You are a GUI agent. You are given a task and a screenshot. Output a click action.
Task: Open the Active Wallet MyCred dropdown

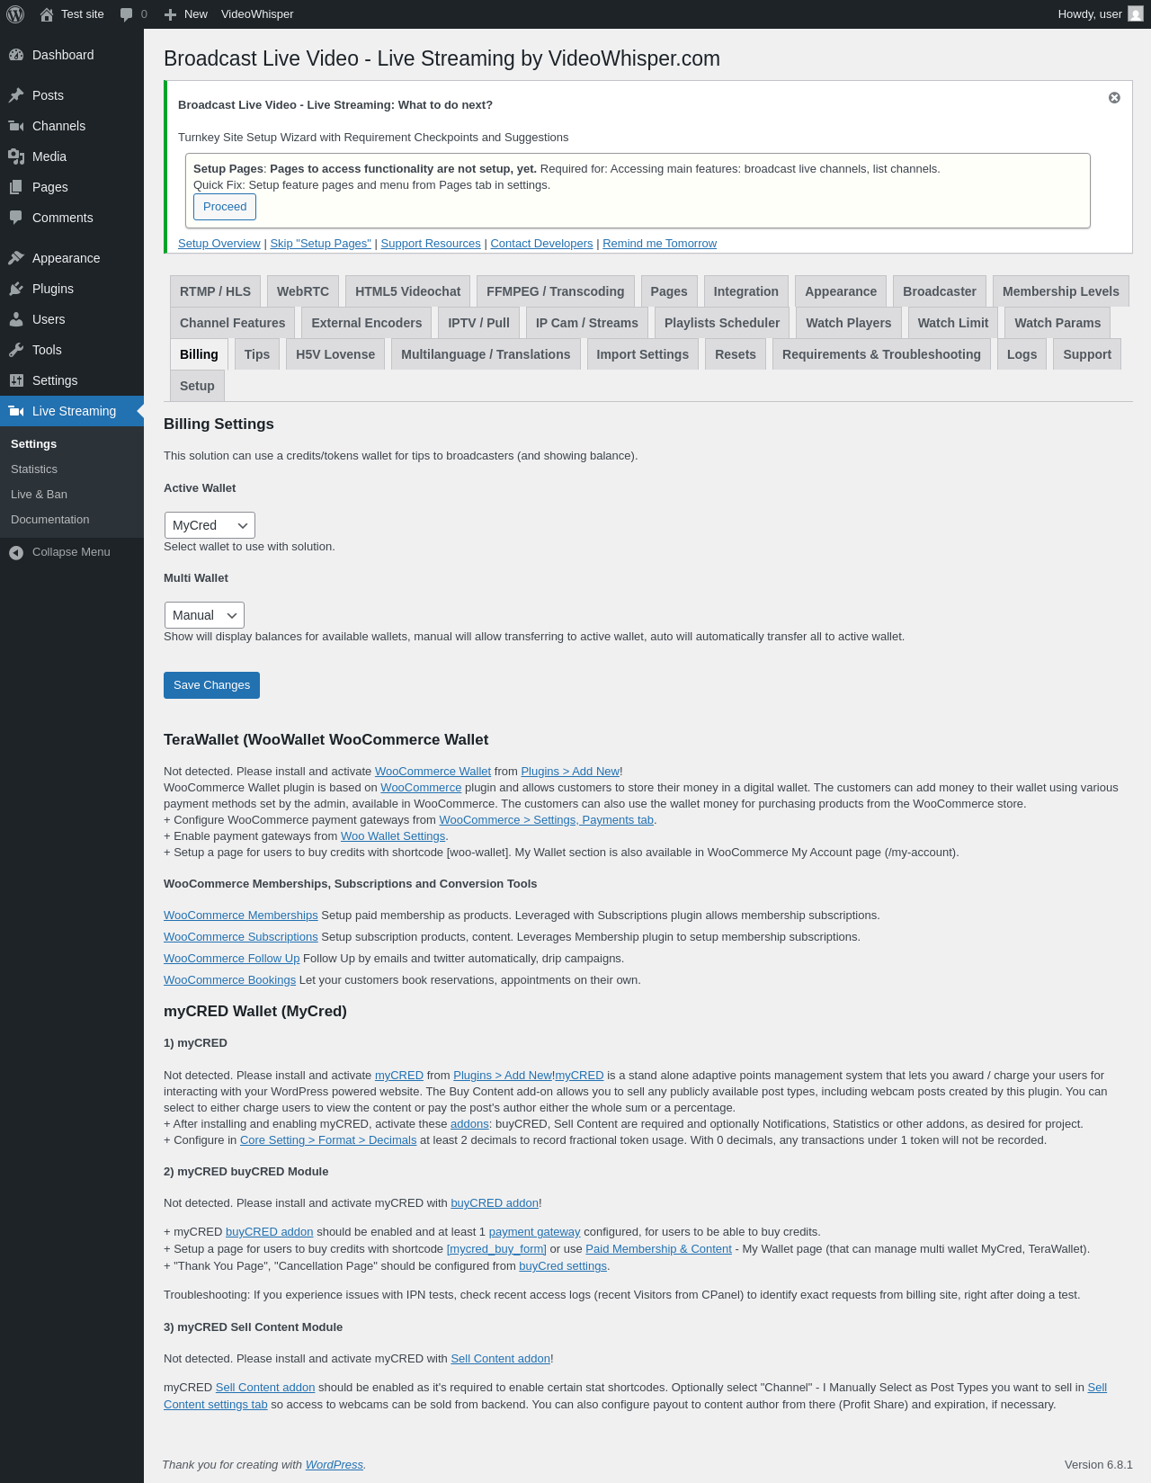pos(210,525)
